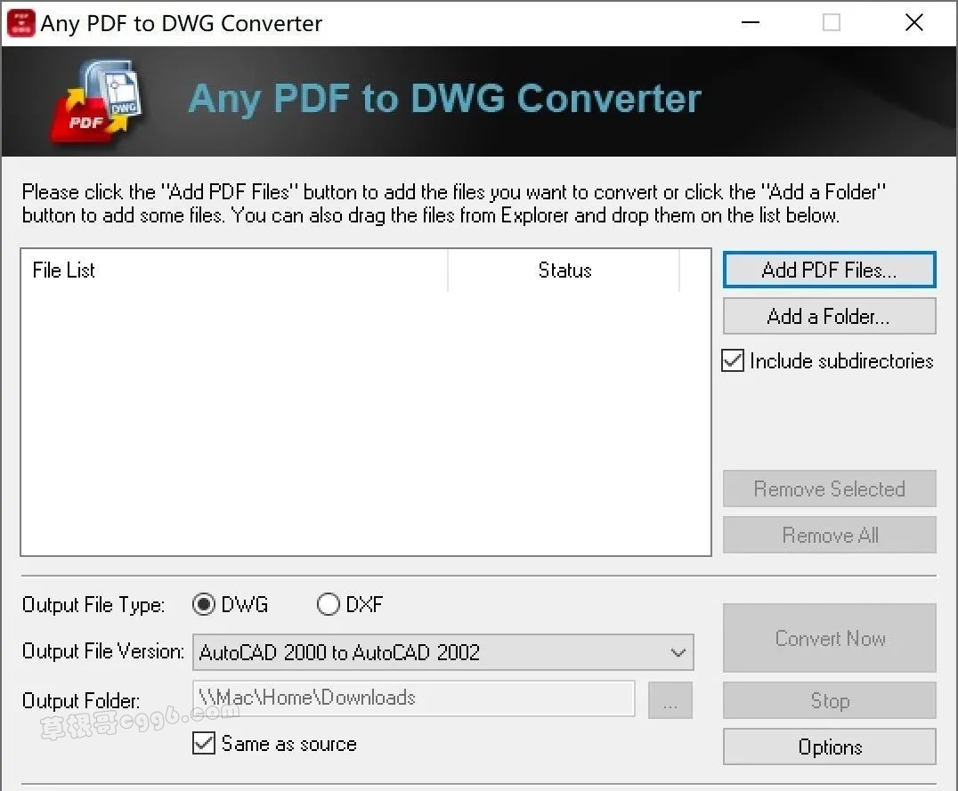The width and height of the screenshot is (958, 791).
Task: Click the dropdown arrow of version combo box
Action: pyautogui.click(x=678, y=652)
